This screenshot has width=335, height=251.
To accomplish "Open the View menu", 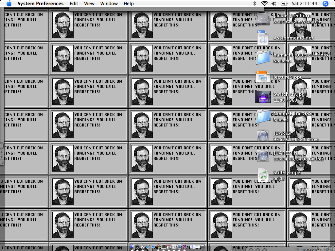I will (89, 4).
